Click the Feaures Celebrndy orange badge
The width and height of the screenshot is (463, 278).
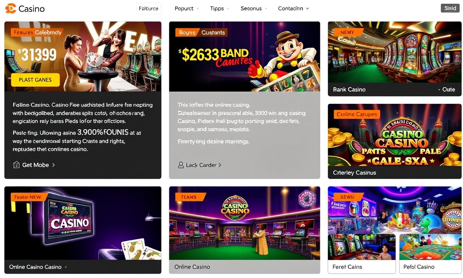click(37, 33)
